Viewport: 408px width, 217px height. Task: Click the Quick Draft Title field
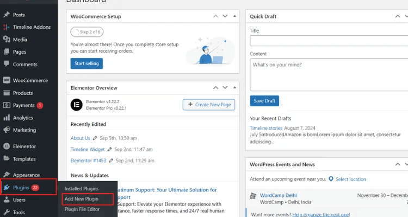(x=329, y=41)
